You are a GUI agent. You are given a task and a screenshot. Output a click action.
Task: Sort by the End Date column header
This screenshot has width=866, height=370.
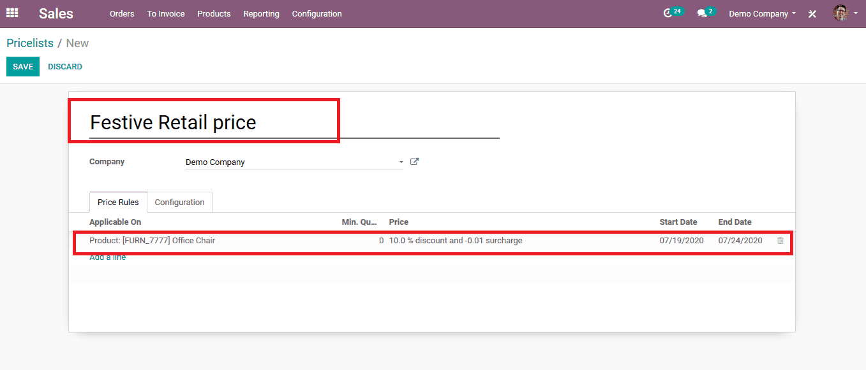(735, 222)
